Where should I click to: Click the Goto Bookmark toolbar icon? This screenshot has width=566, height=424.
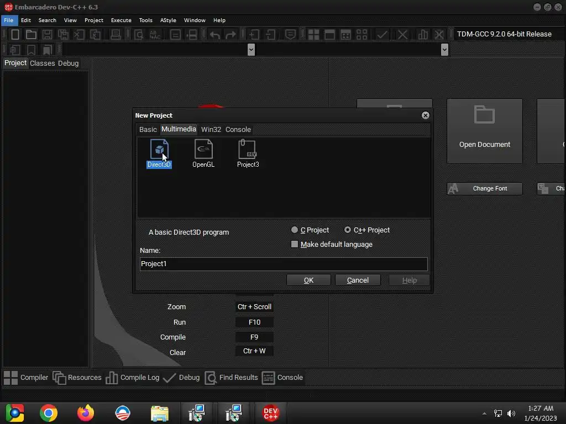[x=47, y=49]
